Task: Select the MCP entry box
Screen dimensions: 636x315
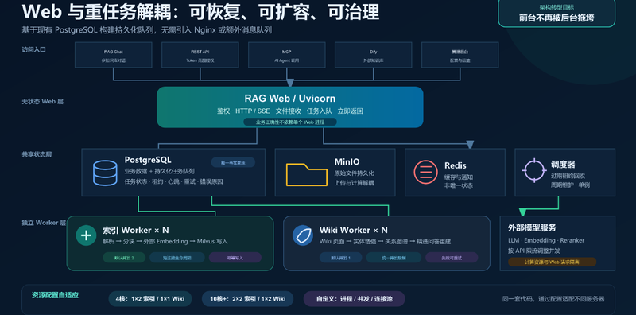Action: 287,55
